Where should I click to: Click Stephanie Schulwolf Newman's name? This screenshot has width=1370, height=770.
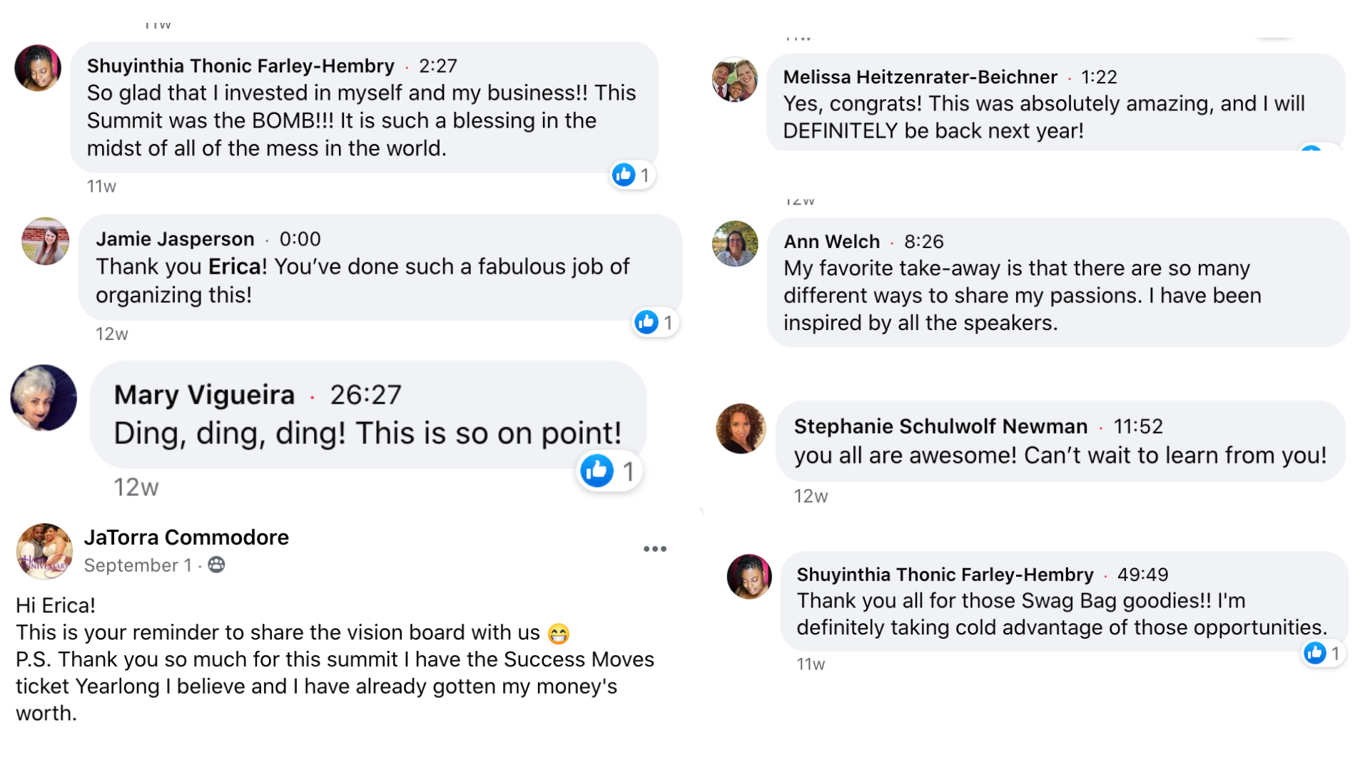coord(940,426)
